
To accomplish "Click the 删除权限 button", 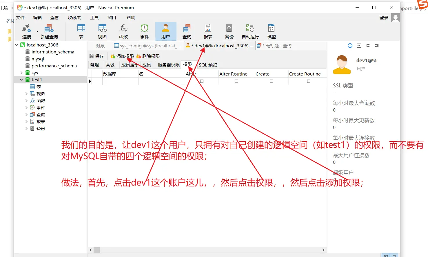I will tap(148, 56).
